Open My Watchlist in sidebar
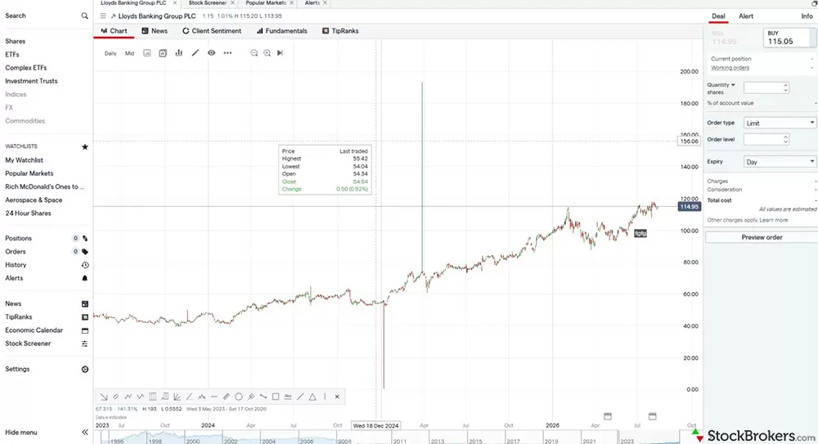Screen dimensions: 818x444 (24, 160)
